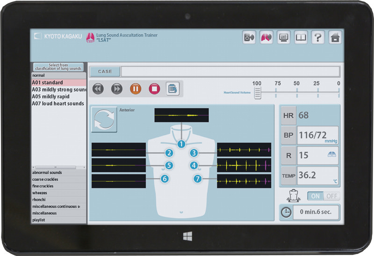Open the book manual icon
374x256 pixels.
tap(301, 38)
